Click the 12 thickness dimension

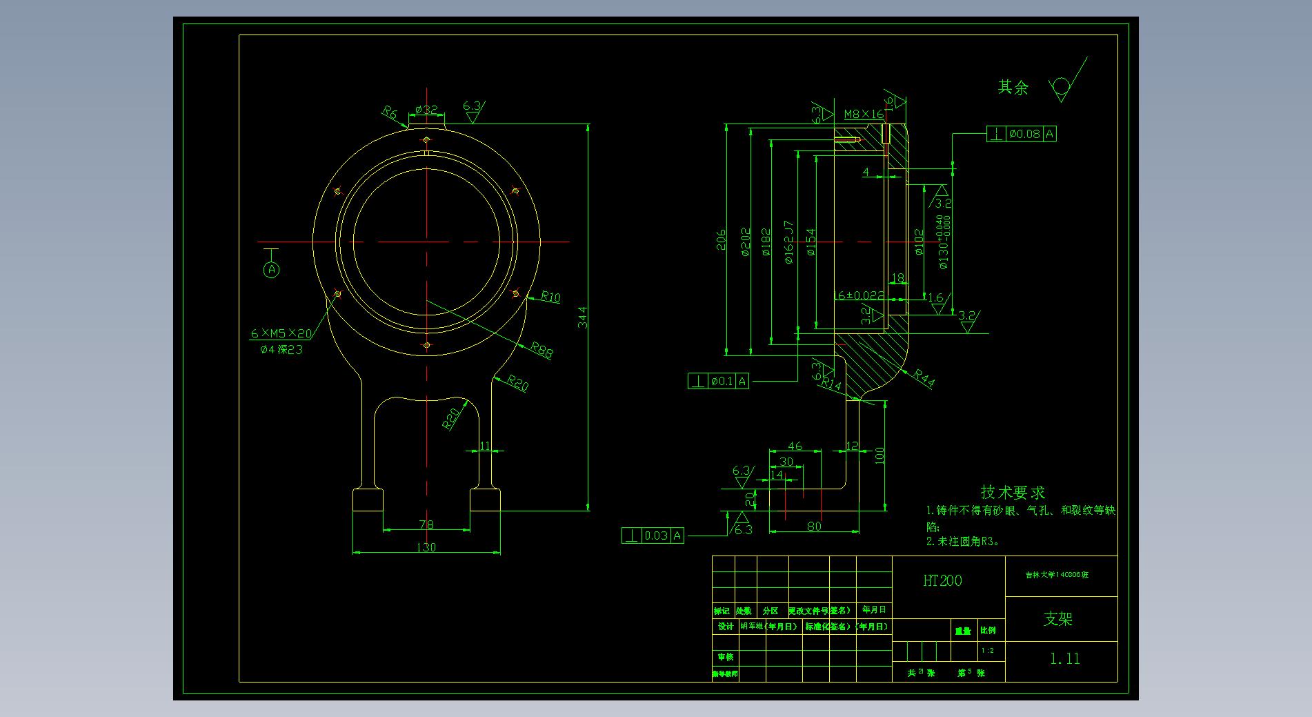[x=853, y=446]
